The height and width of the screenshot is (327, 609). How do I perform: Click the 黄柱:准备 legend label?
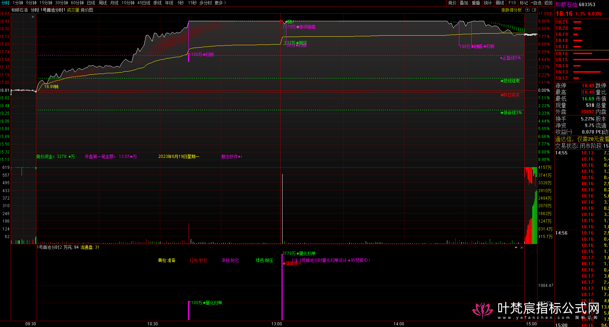pyautogui.click(x=167, y=260)
